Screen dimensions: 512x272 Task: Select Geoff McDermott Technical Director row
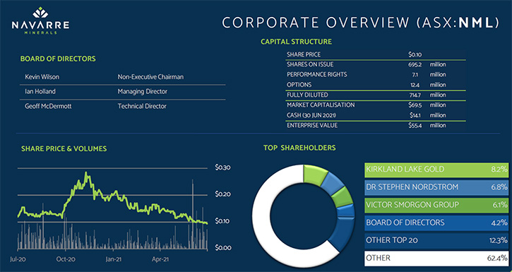[122, 107]
